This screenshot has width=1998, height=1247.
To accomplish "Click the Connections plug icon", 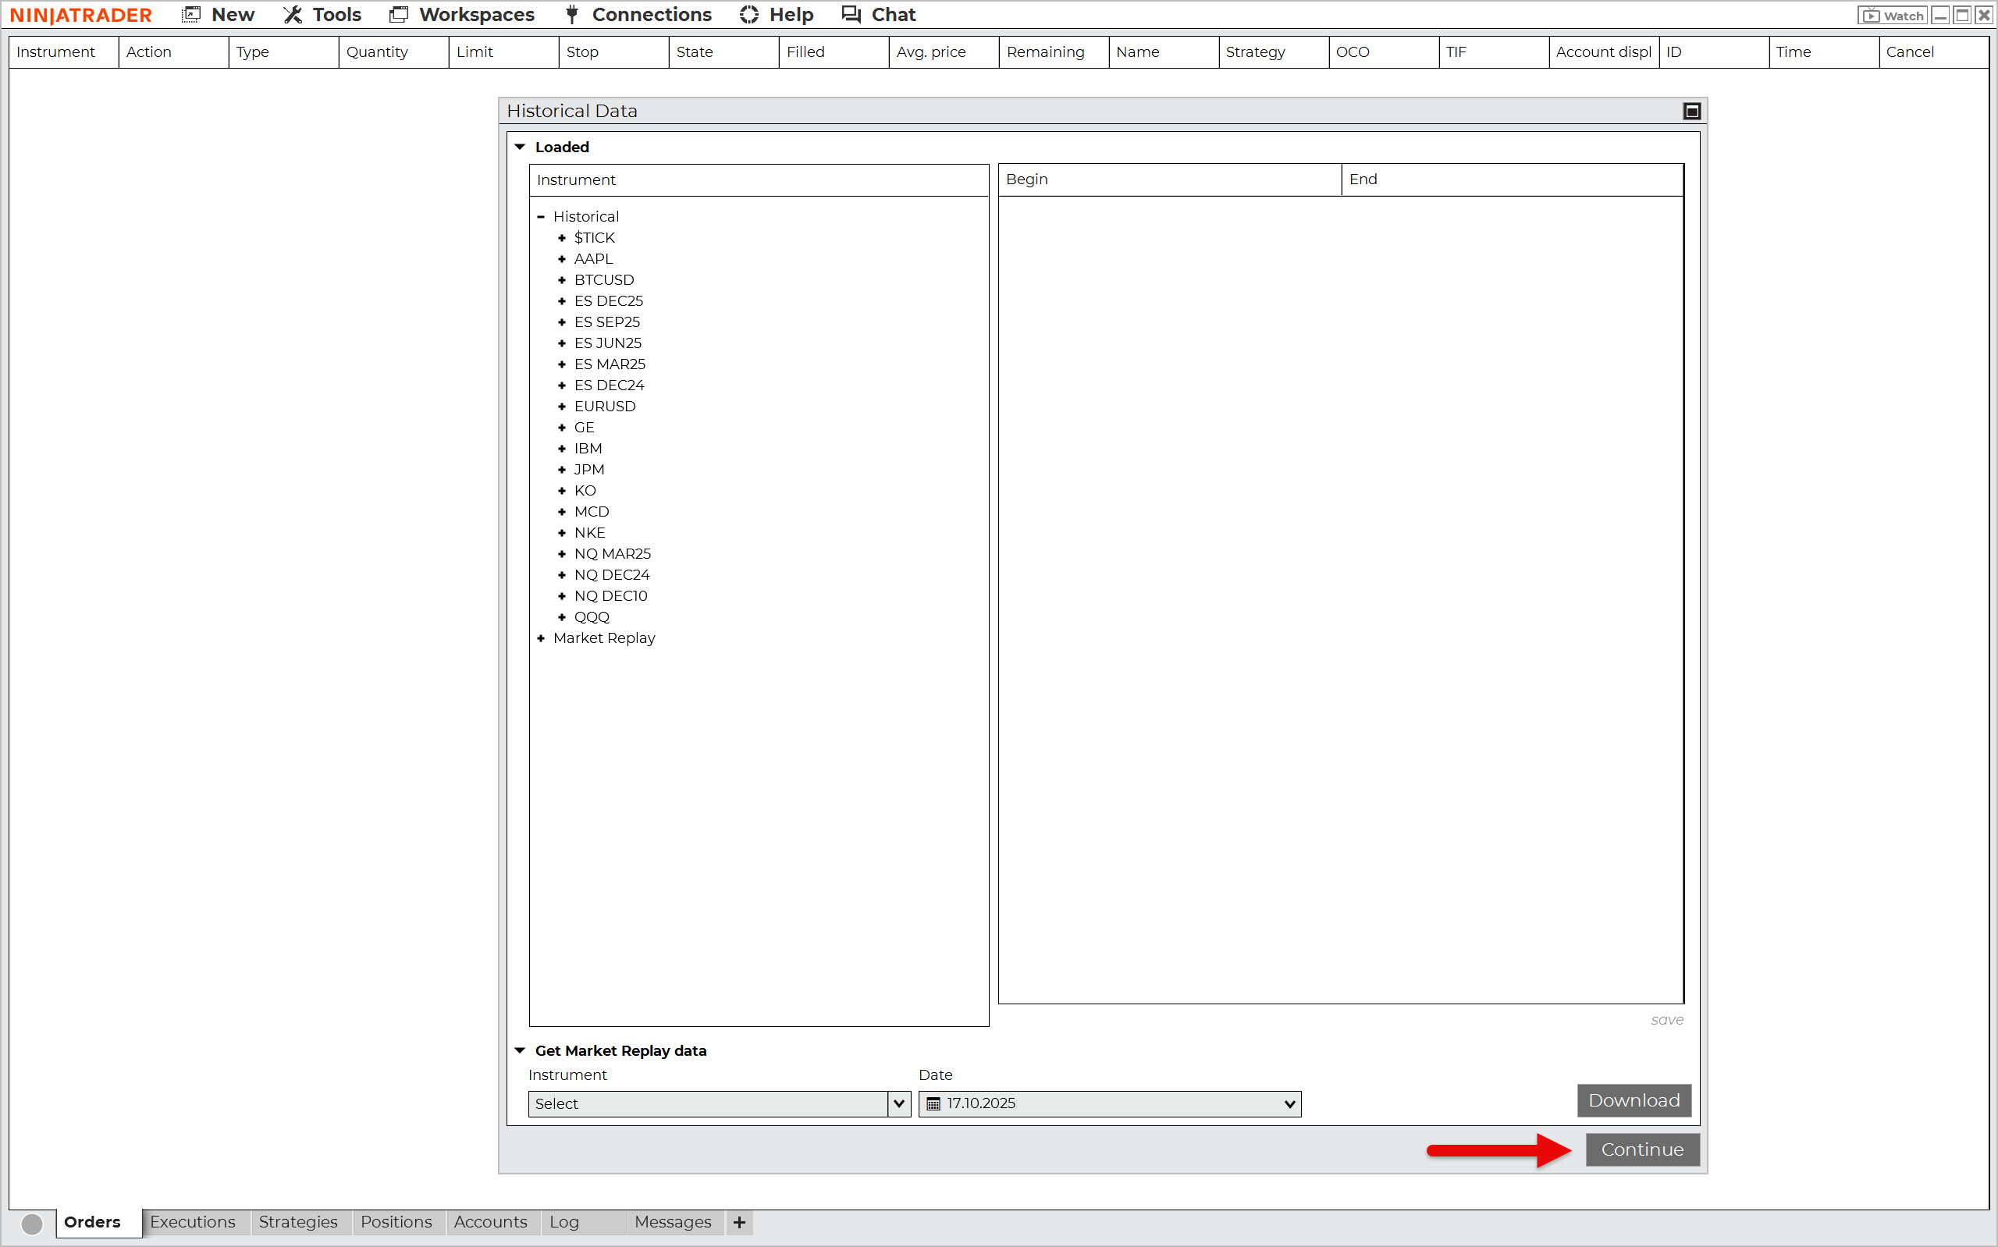I will tap(571, 14).
